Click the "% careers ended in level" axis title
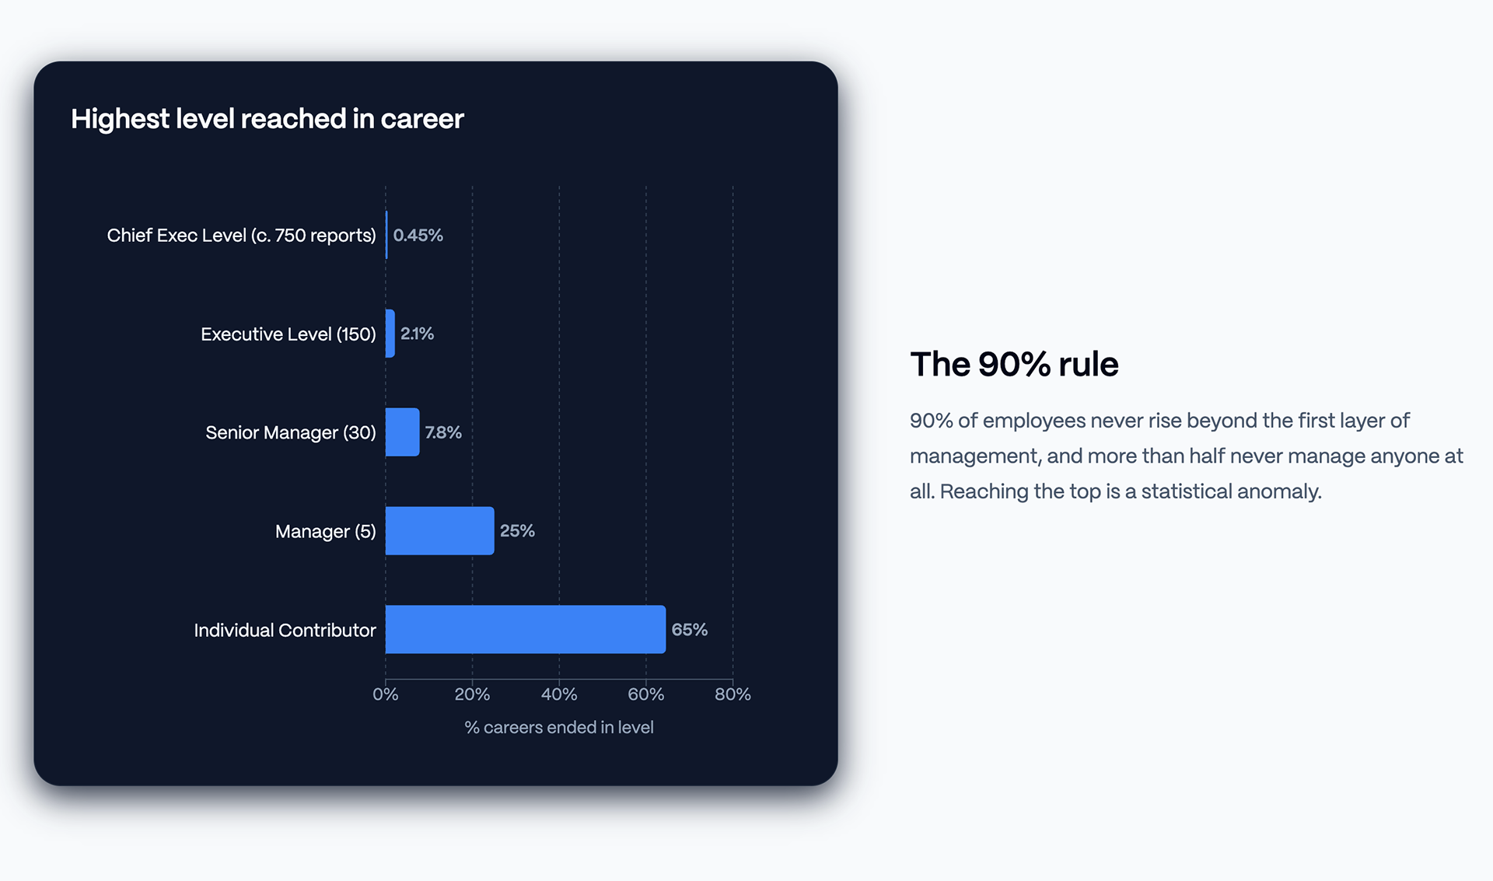The width and height of the screenshot is (1493, 881). tap(559, 727)
